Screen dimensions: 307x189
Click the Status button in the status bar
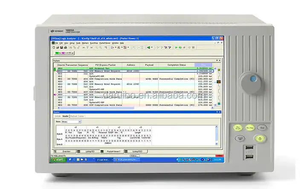(134, 156)
